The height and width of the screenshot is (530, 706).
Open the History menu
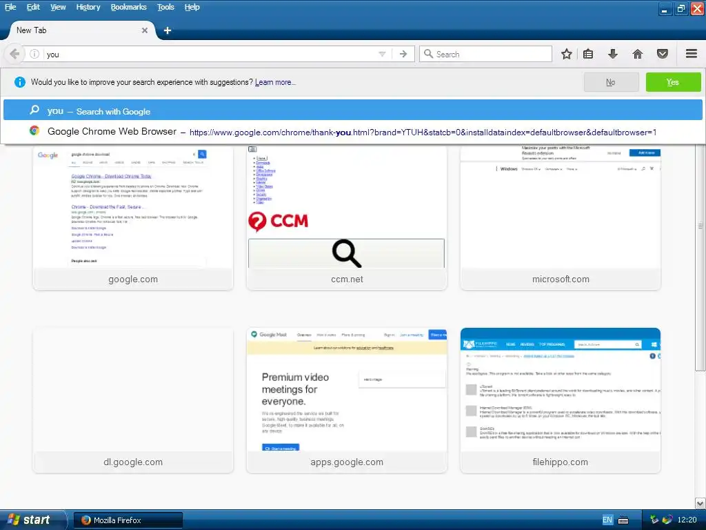pos(88,7)
